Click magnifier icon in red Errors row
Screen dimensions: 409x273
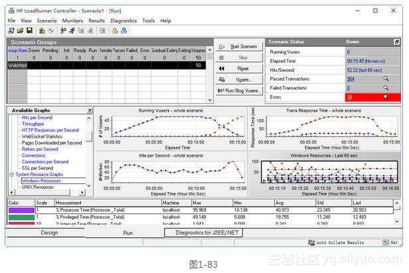386,97
